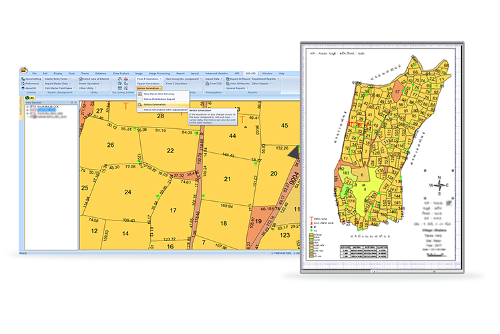Expand Form C Operation dropdown
Screen dimensions: 500x334
tap(178, 83)
